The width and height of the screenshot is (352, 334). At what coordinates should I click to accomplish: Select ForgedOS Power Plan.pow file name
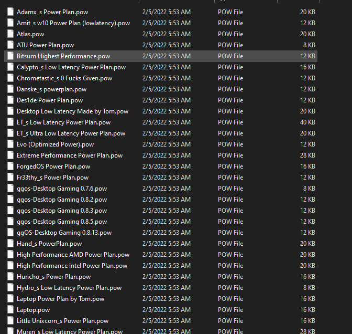click(x=53, y=166)
